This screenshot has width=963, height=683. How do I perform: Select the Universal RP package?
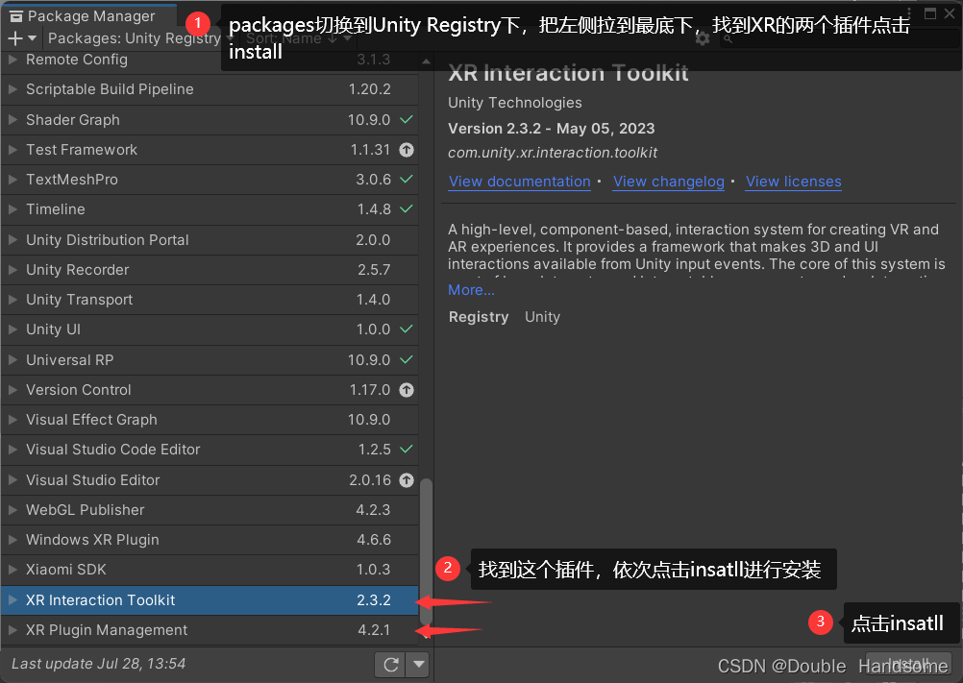[x=210, y=359]
